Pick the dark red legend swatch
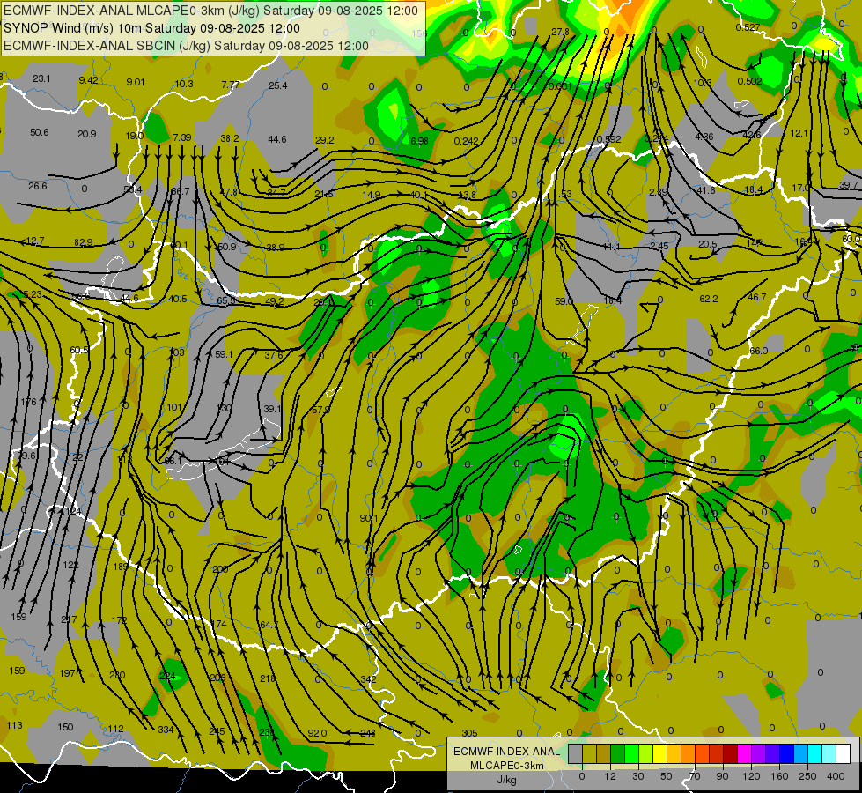Viewport: 862px width, 793px height. tap(730, 754)
